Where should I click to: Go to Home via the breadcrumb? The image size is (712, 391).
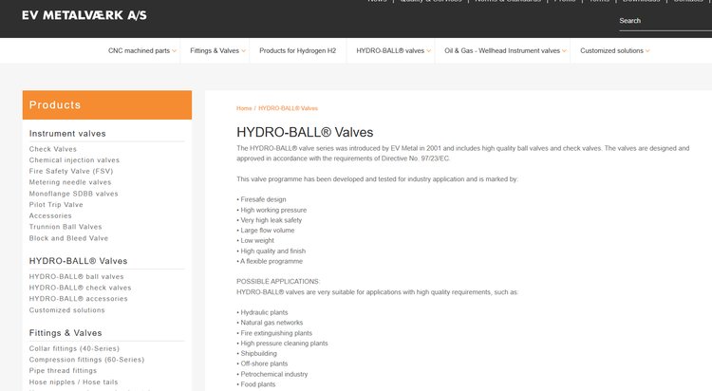(244, 109)
